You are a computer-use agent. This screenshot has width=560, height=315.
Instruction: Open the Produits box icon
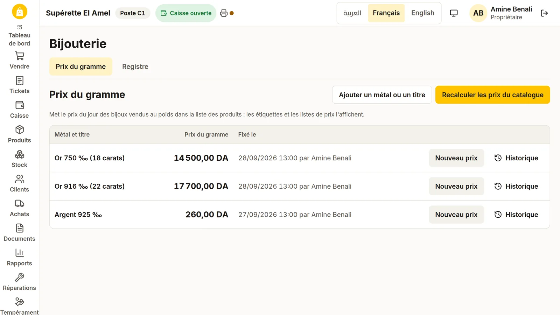(20, 130)
